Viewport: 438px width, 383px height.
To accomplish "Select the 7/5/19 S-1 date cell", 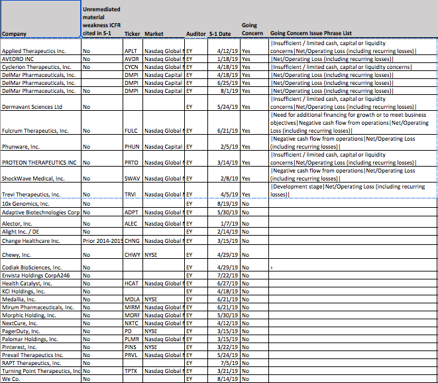I will (x=224, y=363).
